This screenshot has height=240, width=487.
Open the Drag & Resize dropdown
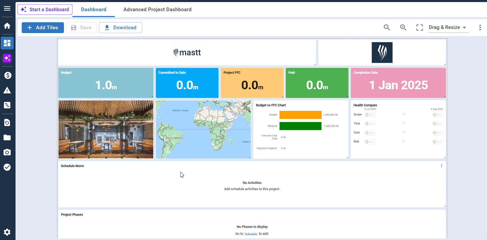click(448, 27)
